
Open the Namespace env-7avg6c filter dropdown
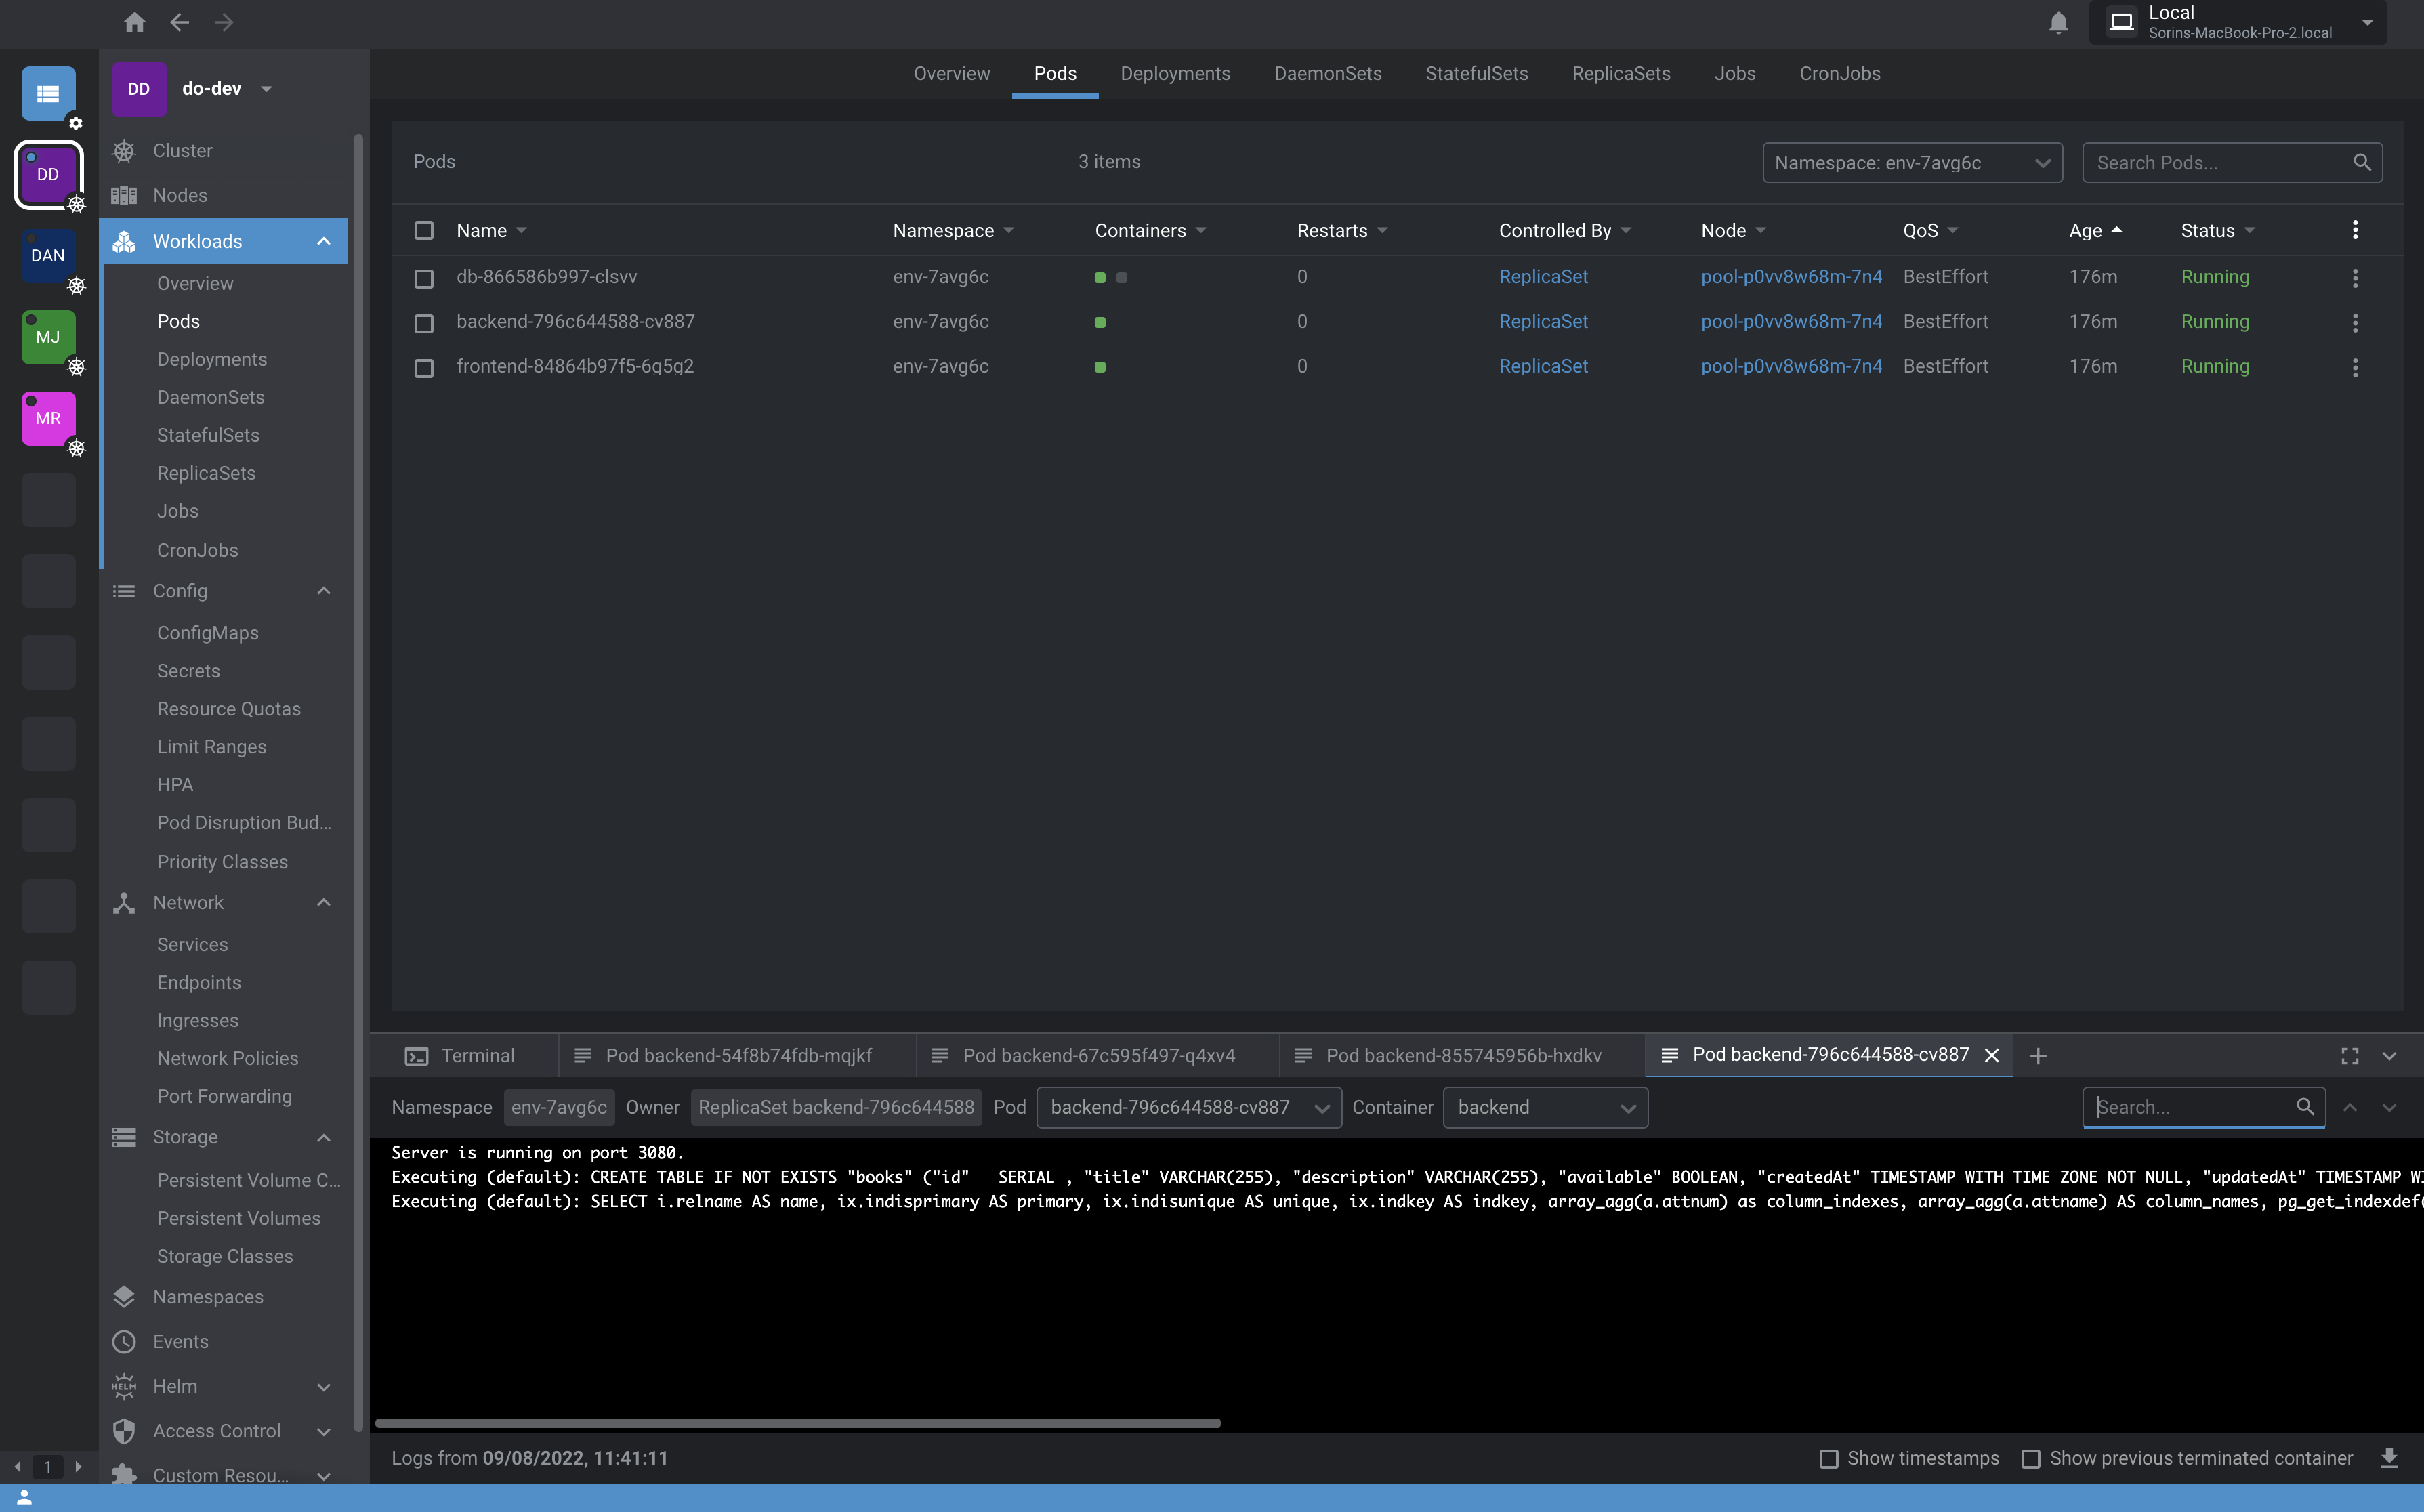[x=1911, y=163]
